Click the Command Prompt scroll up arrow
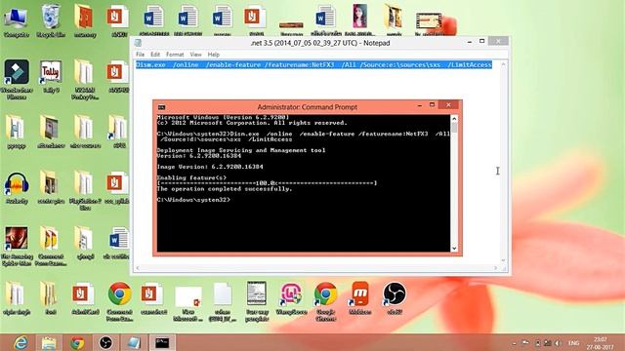Image resolution: width=625 pixels, height=351 pixels. point(454,119)
